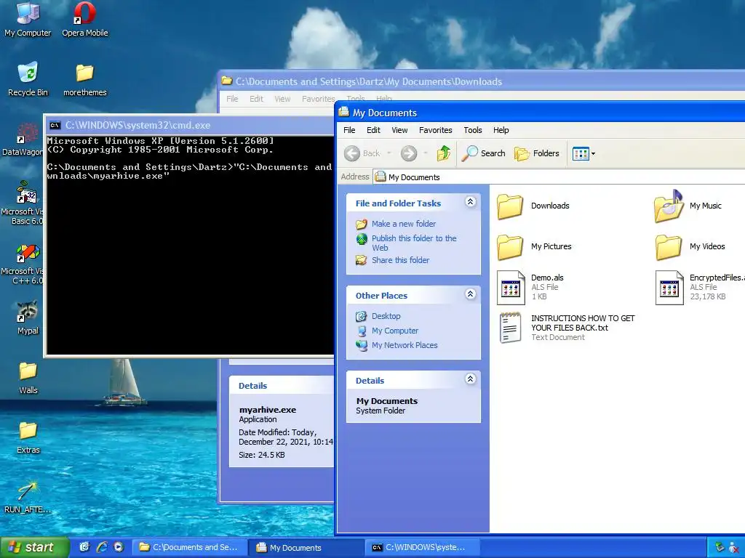745x558 pixels.
Task: Open the View menu in Downloads window
Action: click(x=282, y=99)
